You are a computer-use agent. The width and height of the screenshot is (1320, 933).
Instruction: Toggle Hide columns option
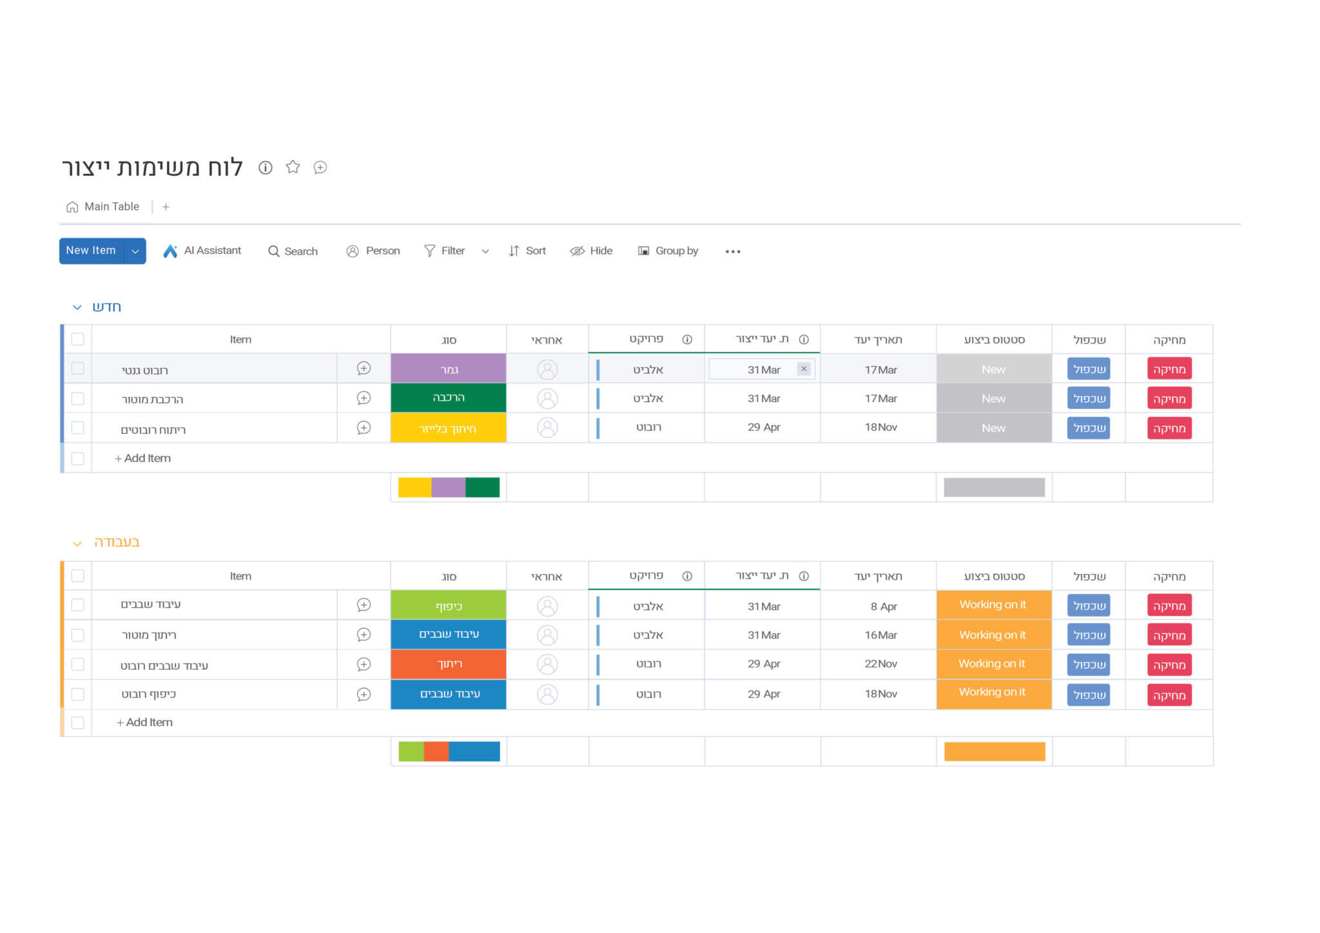[x=592, y=251]
